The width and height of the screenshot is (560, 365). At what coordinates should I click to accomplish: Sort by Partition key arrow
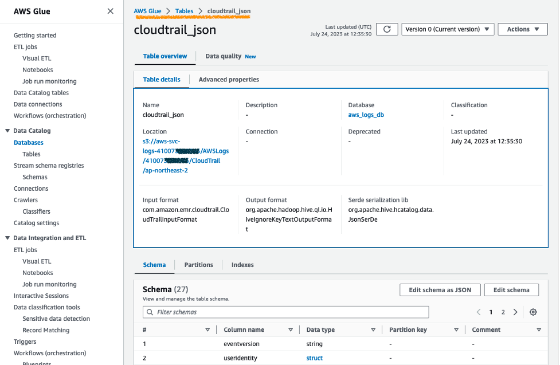coord(456,329)
